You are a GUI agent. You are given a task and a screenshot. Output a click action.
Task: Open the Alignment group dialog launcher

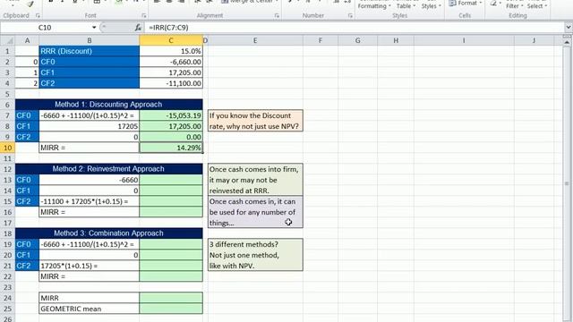coord(277,16)
